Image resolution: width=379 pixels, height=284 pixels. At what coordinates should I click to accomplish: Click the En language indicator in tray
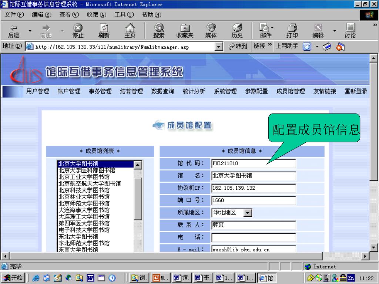[351, 278]
